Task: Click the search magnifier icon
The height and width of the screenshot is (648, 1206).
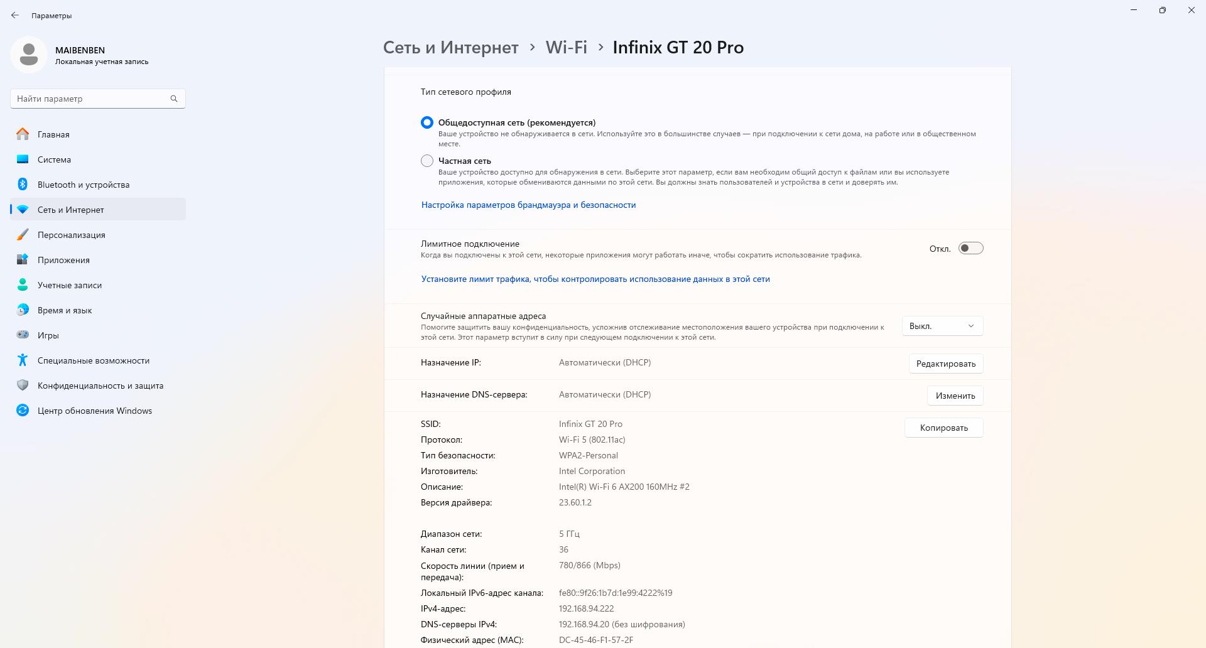Action: point(174,99)
